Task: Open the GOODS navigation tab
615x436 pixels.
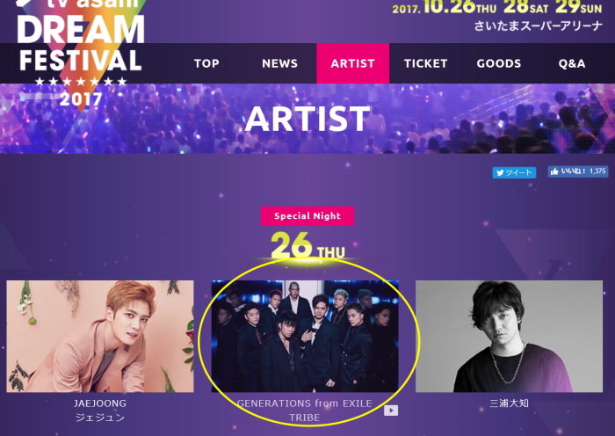Action: [x=499, y=63]
